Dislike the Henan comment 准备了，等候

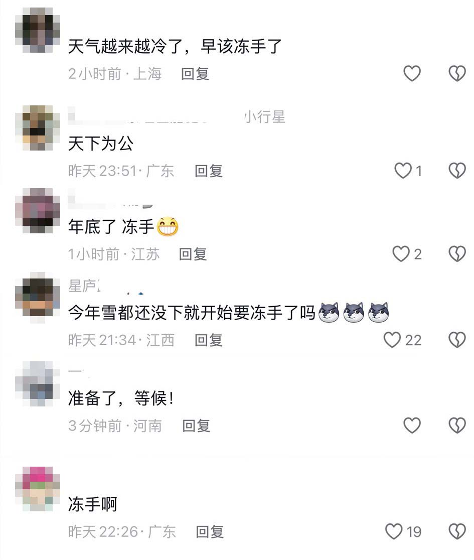tap(457, 426)
